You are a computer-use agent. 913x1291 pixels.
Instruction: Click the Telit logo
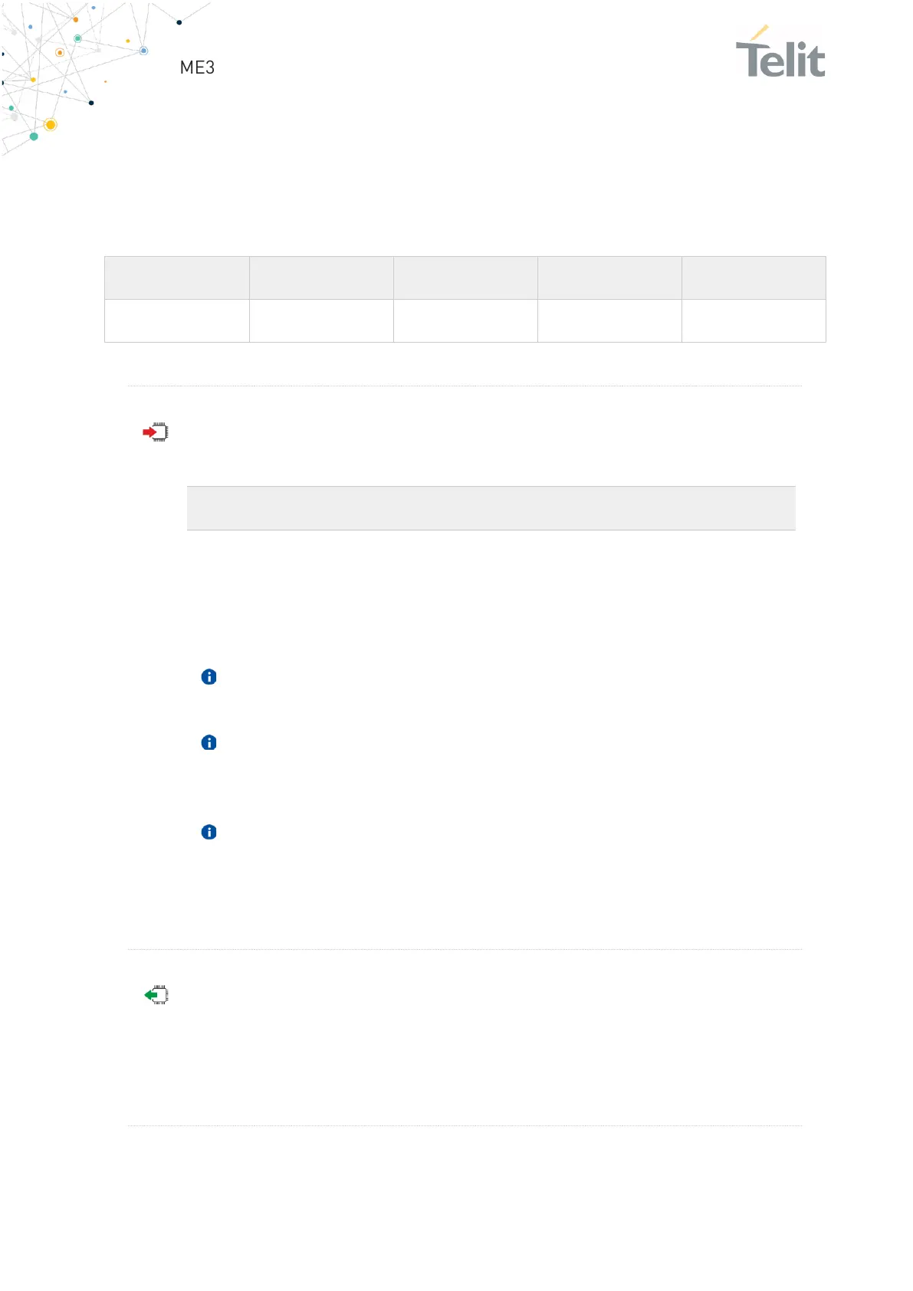tap(780, 53)
